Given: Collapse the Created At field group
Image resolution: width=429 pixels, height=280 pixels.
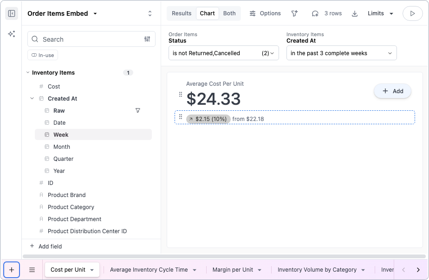Looking at the screenshot, I should coord(32,99).
